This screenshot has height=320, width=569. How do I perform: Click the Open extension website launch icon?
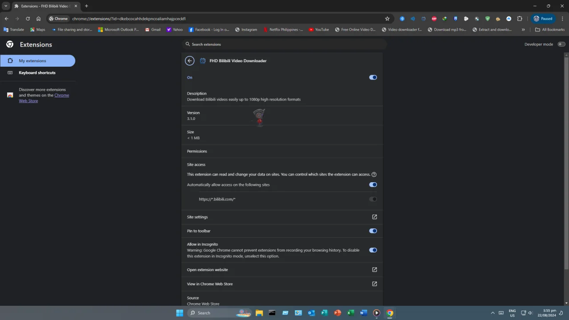click(374, 270)
